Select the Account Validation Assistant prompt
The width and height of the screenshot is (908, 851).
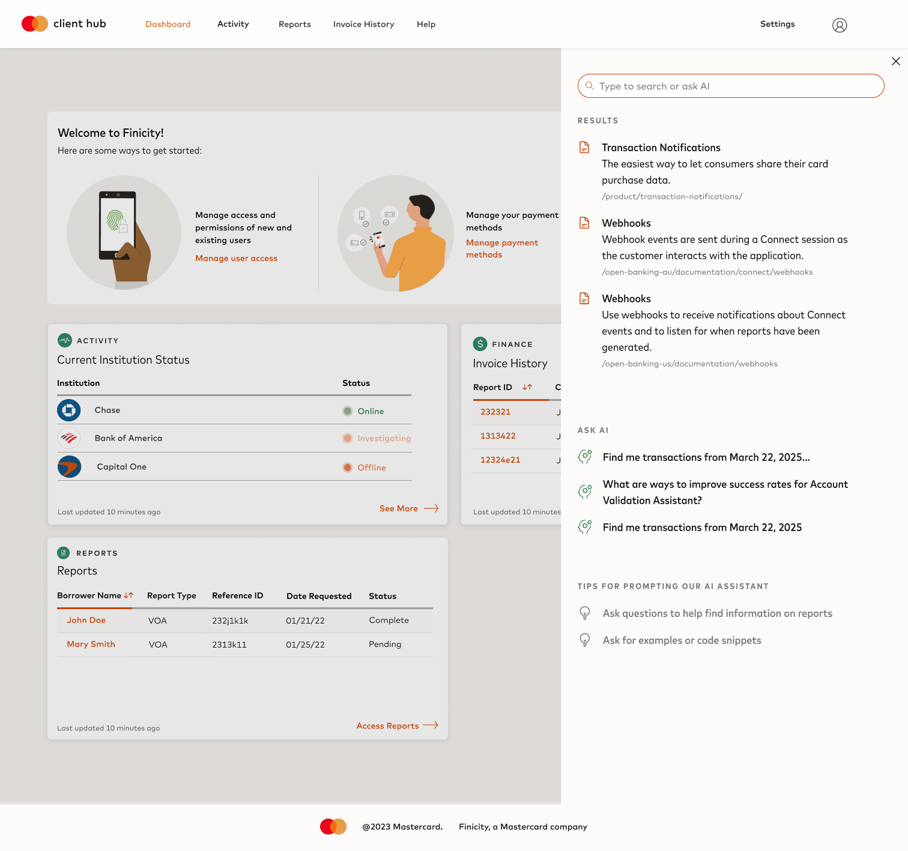point(725,492)
